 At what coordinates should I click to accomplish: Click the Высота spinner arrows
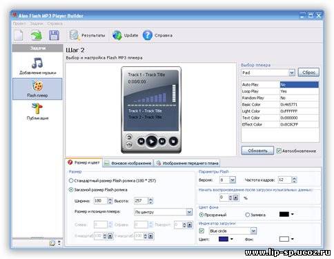(x=150, y=201)
